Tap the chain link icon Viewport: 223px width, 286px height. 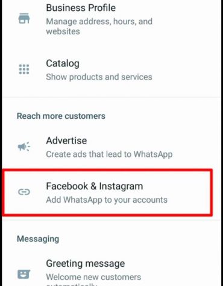pyautogui.click(x=24, y=192)
